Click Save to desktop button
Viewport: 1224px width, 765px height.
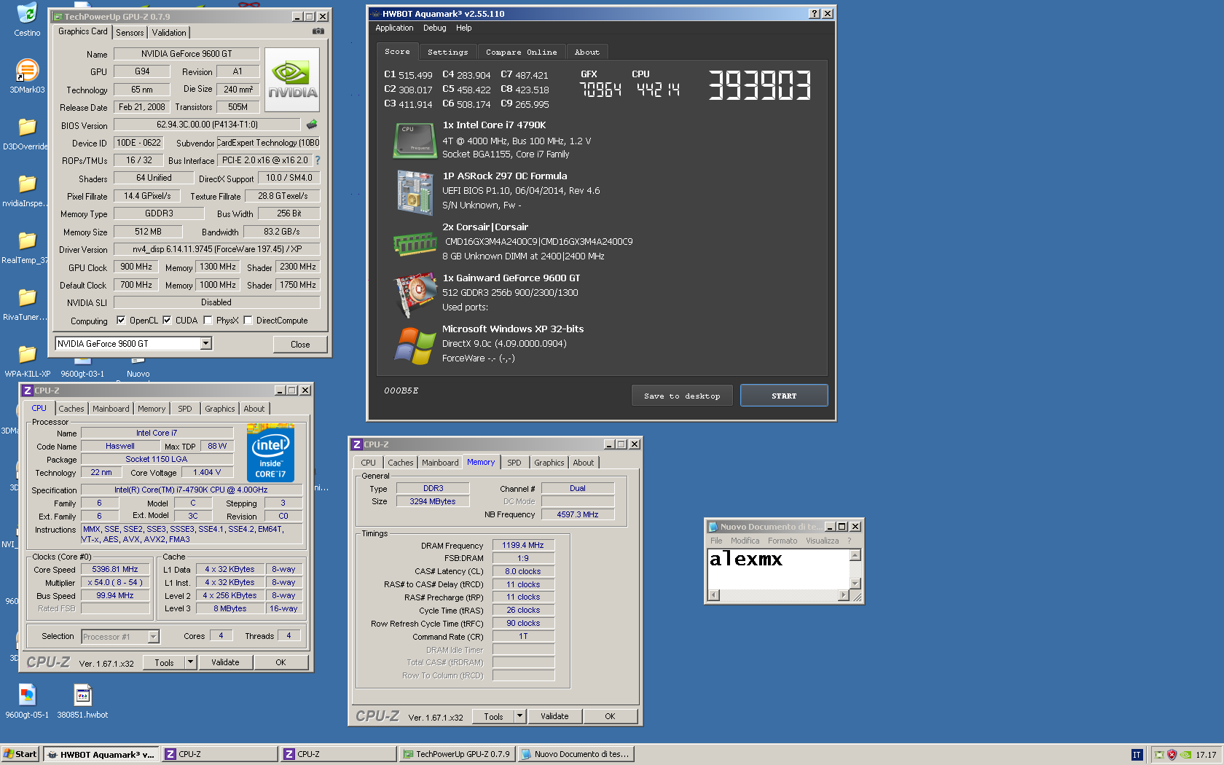682,396
